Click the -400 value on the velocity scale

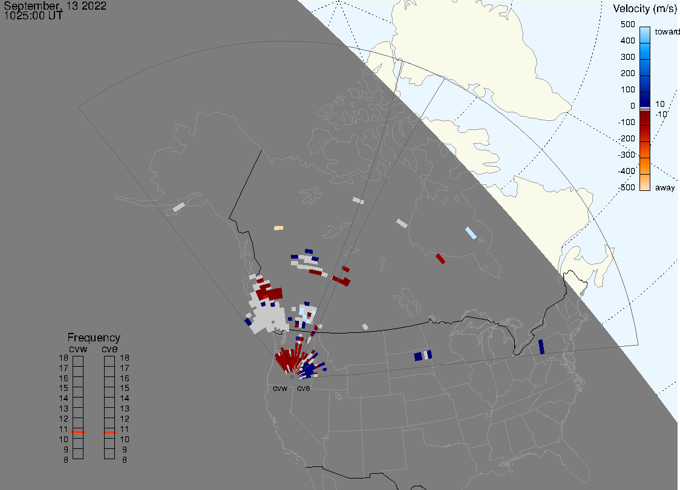627,171
